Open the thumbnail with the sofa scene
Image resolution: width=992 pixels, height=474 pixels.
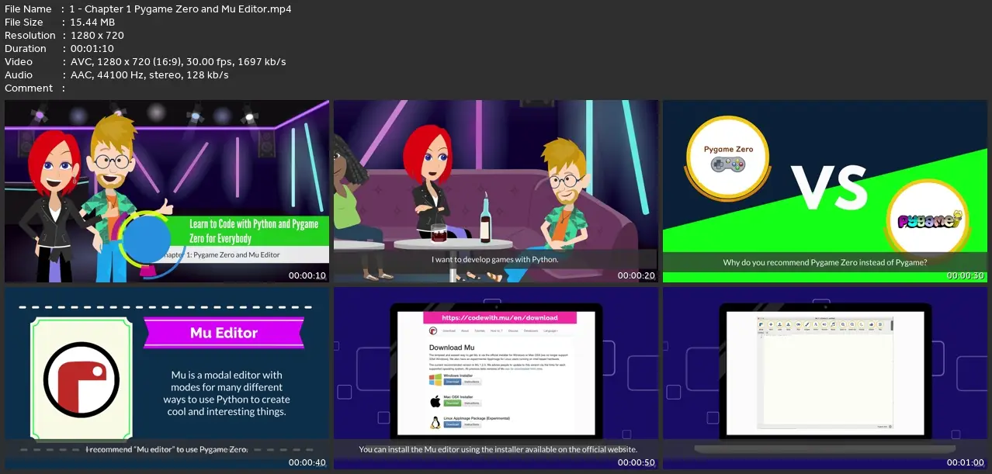click(x=496, y=191)
